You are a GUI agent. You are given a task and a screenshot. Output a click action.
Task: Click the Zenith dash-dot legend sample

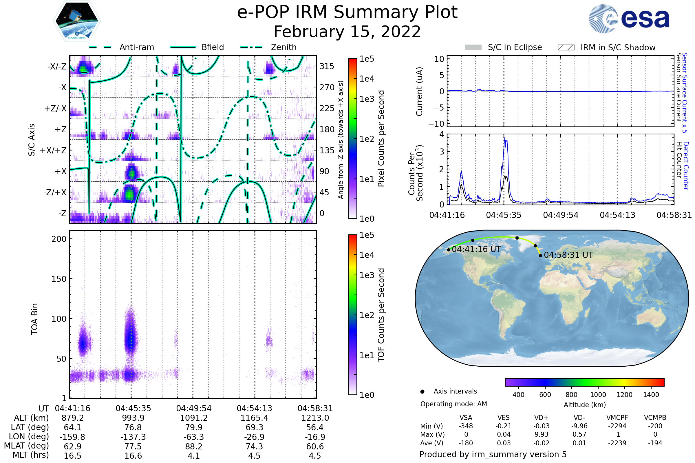pyautogui.click(x=251, y=47)
